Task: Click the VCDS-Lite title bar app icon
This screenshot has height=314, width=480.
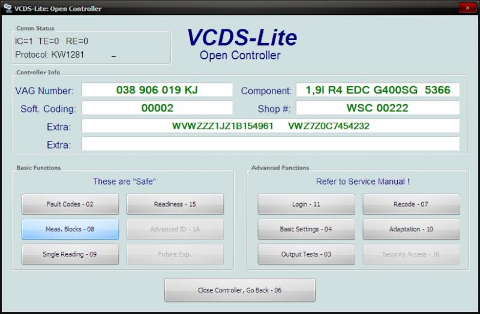Action: tap(8, 8)
